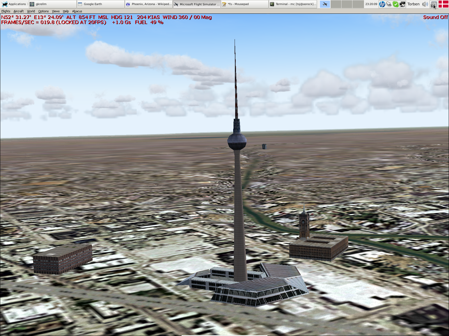The image size is (449, 336).
Task: Switch to Google Earth taskbar window
Action: click(x=101, y=4)
